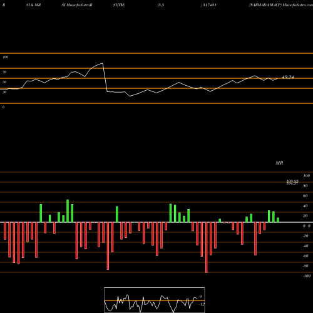Click the value -12 in mini chart
The image size is (313, 313).
[202, 304]
